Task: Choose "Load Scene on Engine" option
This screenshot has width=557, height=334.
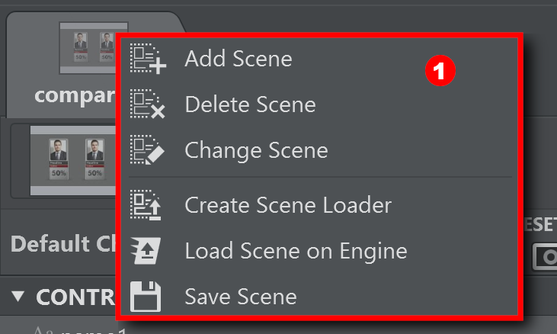Action: (x=296, y=251)
